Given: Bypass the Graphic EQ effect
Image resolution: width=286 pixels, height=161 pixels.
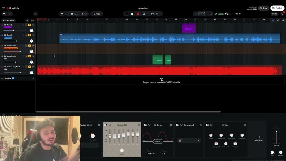Looking at the screenshot, I should point(106,125).
